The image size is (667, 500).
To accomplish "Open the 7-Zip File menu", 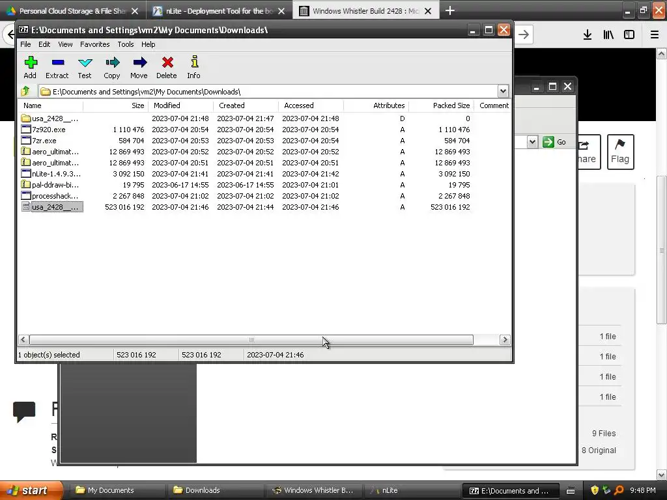I will [25, 44].
